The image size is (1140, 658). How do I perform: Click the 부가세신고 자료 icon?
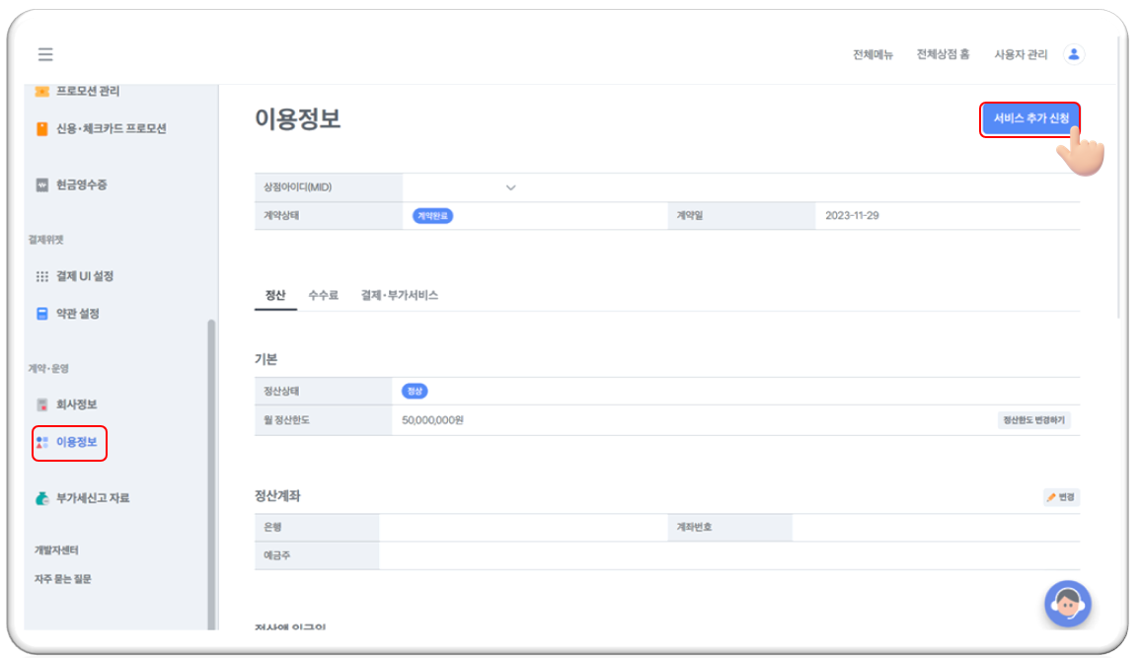click(x=41, y=498)
